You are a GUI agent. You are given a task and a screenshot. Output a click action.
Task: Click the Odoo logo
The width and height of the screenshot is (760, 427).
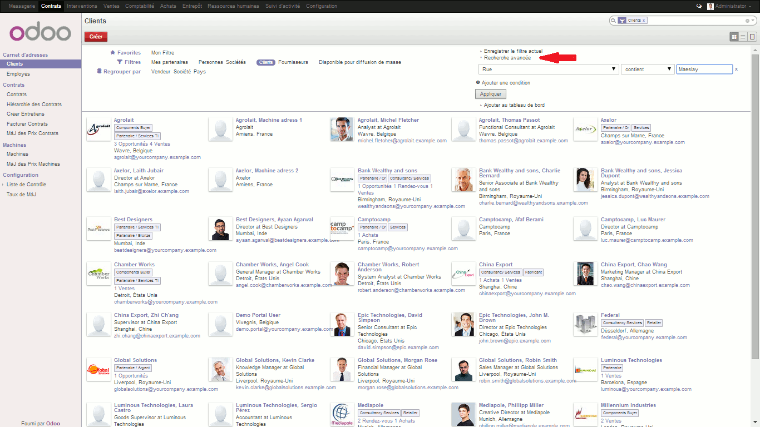tap(40, 32)
